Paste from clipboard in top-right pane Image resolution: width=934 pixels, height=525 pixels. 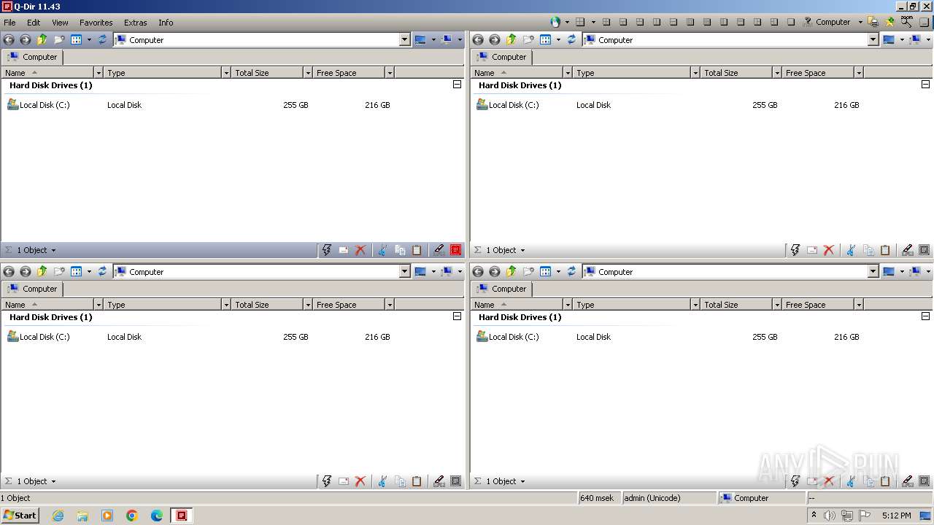pyautogui.click(x=885, y=250)
